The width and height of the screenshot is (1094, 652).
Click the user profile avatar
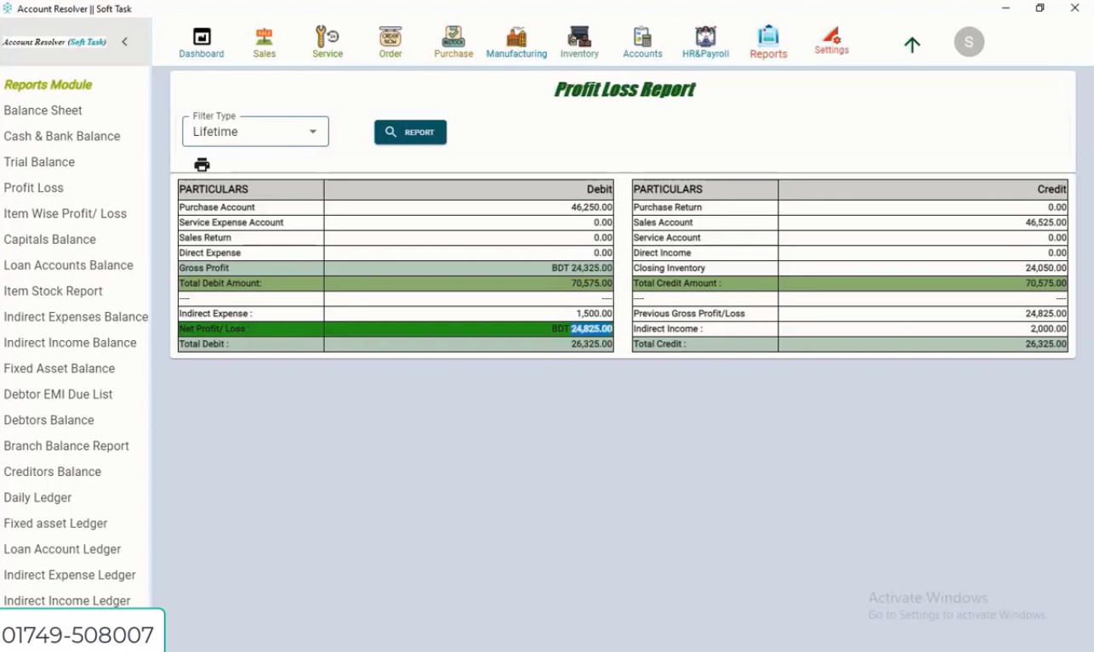[x=969, y=41]
